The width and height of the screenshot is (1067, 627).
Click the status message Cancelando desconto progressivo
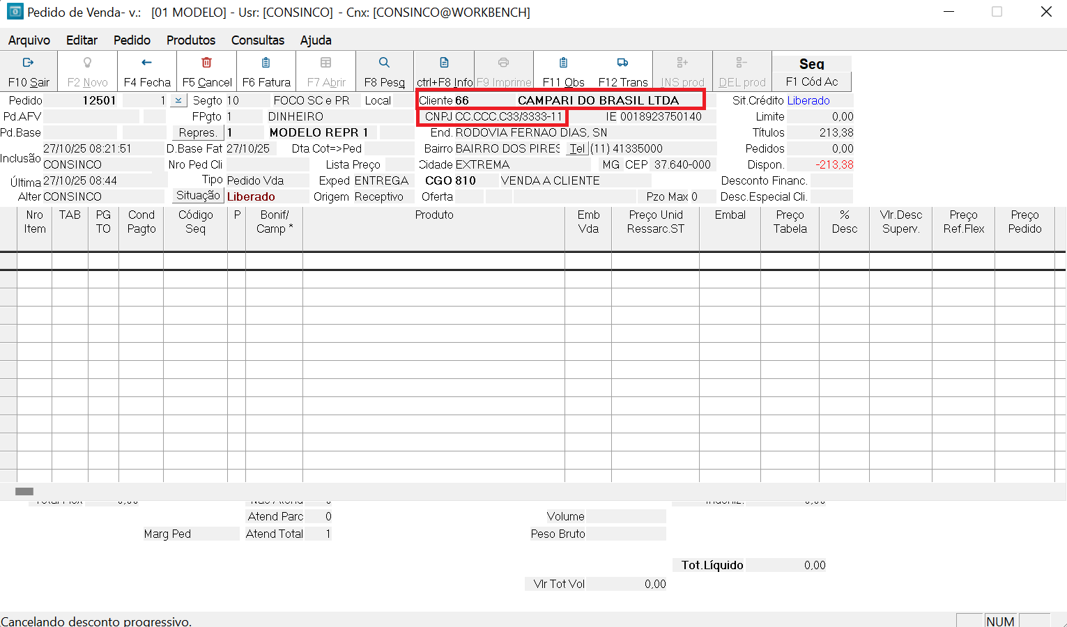96,621
